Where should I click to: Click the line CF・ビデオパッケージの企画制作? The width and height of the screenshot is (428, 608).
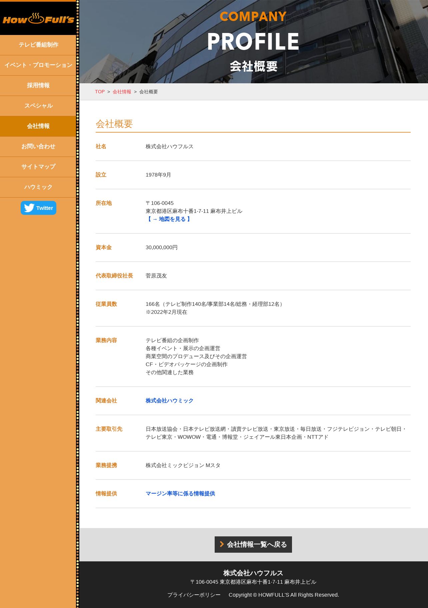tap(187, 364)
